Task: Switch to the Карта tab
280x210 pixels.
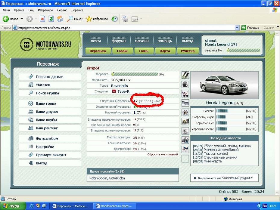Action: click(165, 51)
